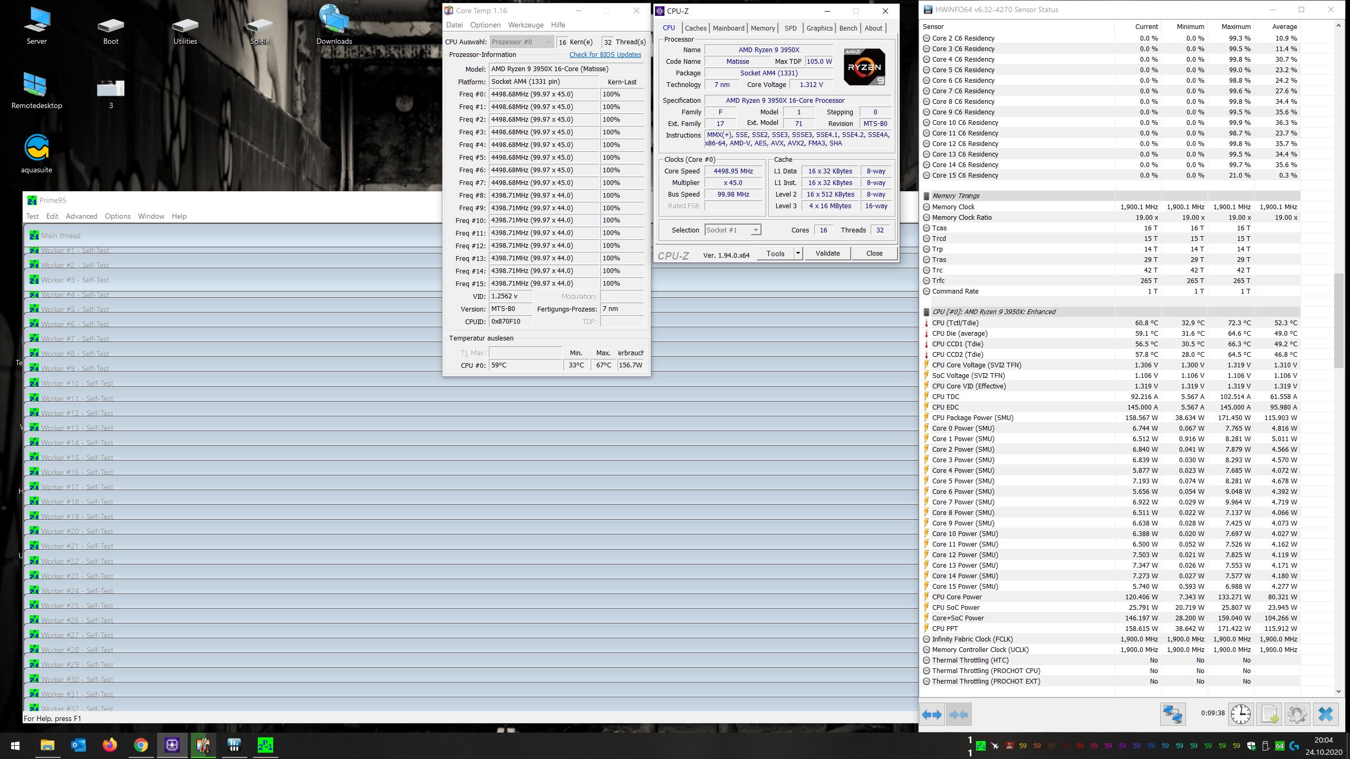Click the HWiNFO sensor list vertical scrollbar

pos(1338,322)
